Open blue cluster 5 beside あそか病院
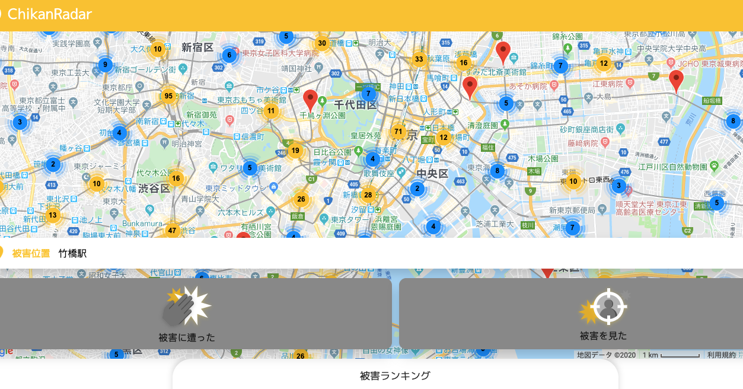This screenshot has height=389, width=743. pos(506,103)
